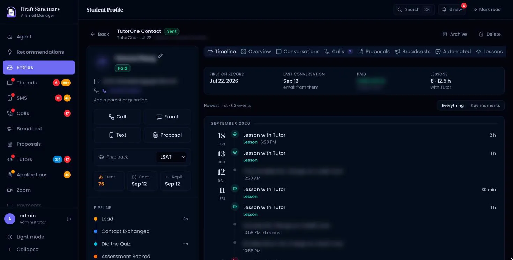Image resolution: width=513 pixels, height=260 pixels.
Task: Open the Prep track LSAT dropdown
Action: click(x=171, y=157)
